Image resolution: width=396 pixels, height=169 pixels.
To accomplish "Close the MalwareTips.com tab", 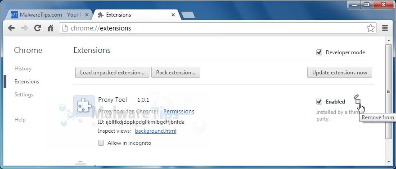I will coord(87,15).
